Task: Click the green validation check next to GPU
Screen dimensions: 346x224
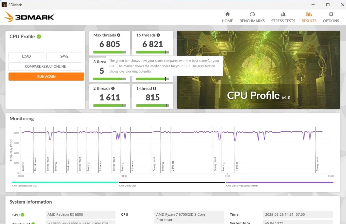Action: click(x=22, y=215)
